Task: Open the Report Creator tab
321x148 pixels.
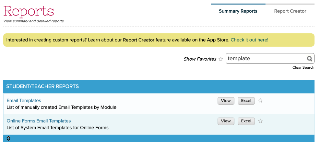Action: [x=290, y=11]
